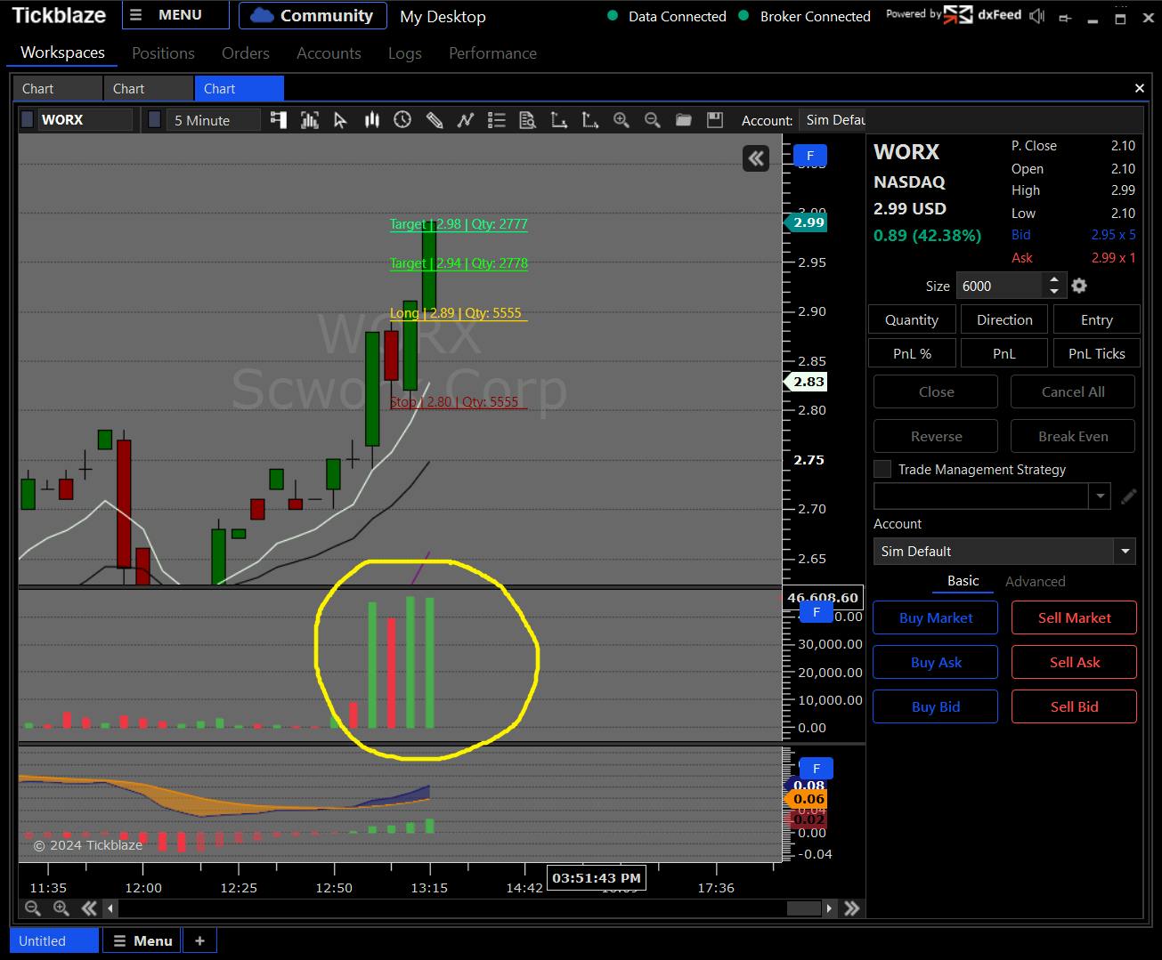The height and width of the screenshot is (960, 1162).
Task: Add a new workspace with the plus button
Action: click(199, 940)
